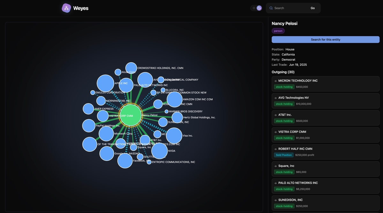Click the arrow icon beside Square, Inc
Image resolution: width=383 pixels, height=213 pixels.
coord(275,166)
